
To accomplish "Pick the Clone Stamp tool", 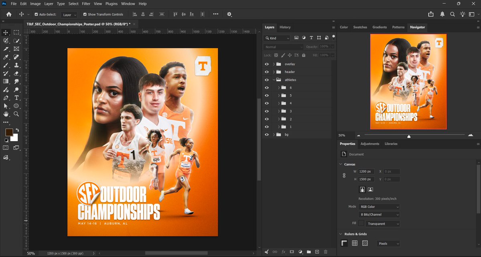I will point(16,65).
